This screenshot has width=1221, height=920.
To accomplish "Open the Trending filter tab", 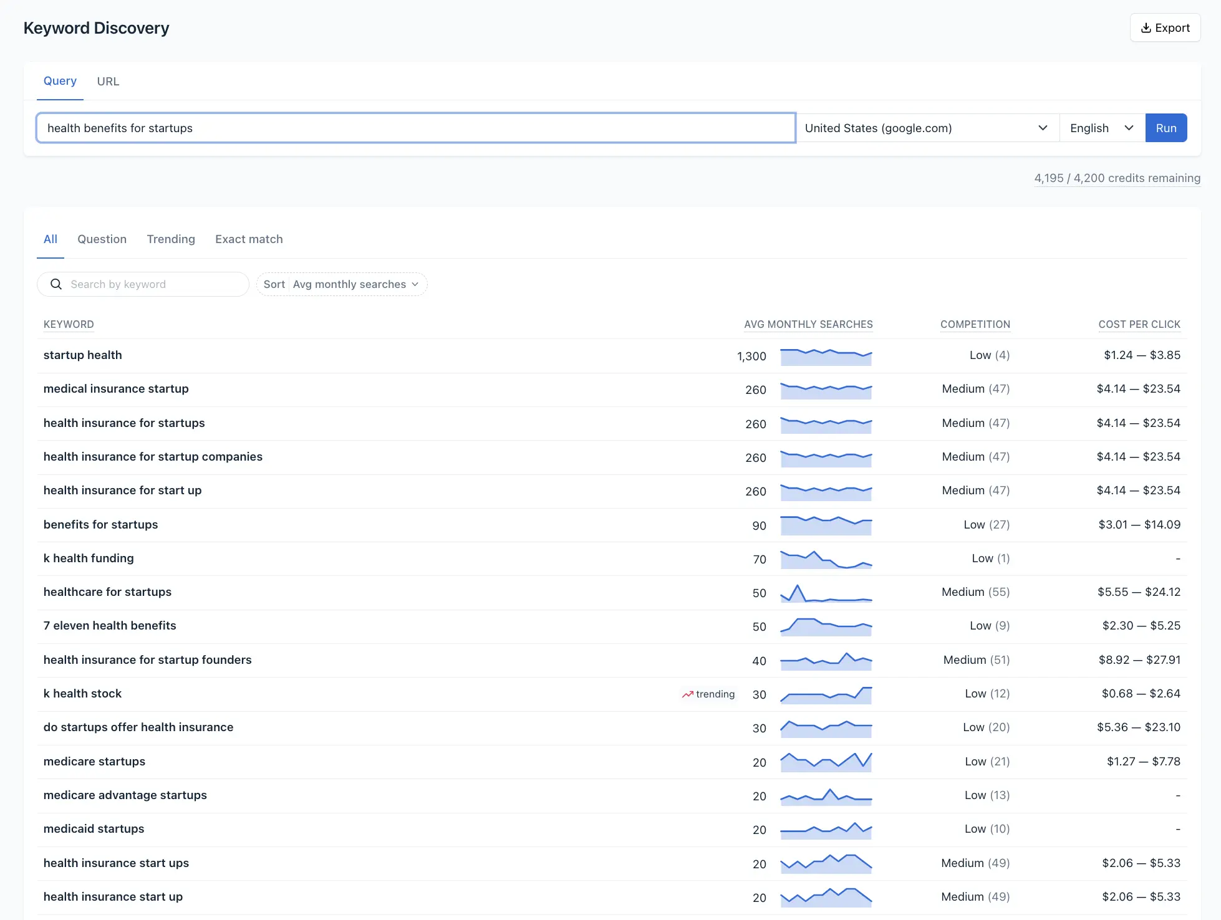I will (171, 239).
